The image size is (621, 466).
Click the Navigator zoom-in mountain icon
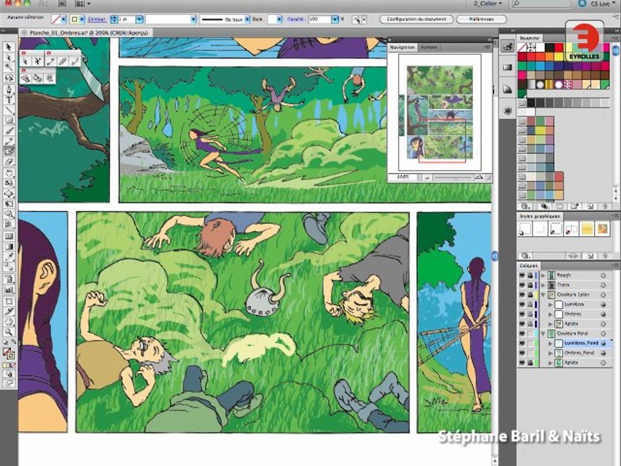(x=479, y=177)
